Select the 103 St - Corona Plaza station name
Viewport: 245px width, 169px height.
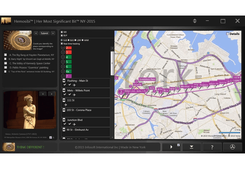point(79,110)
